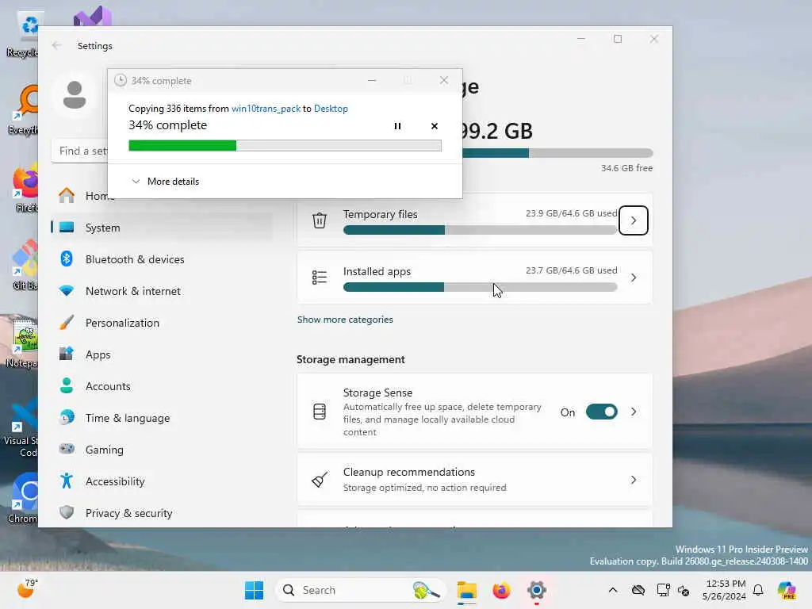
Task: Open Time & language settings
Action: tap(162, 418)
